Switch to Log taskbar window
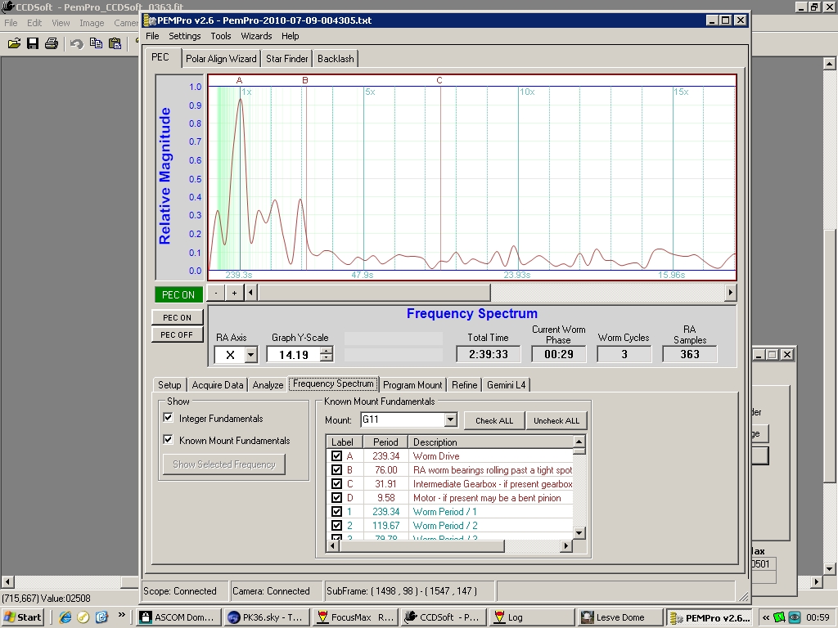Image resolution: width=838 pixels, height=628 pixels. point(531,617)
